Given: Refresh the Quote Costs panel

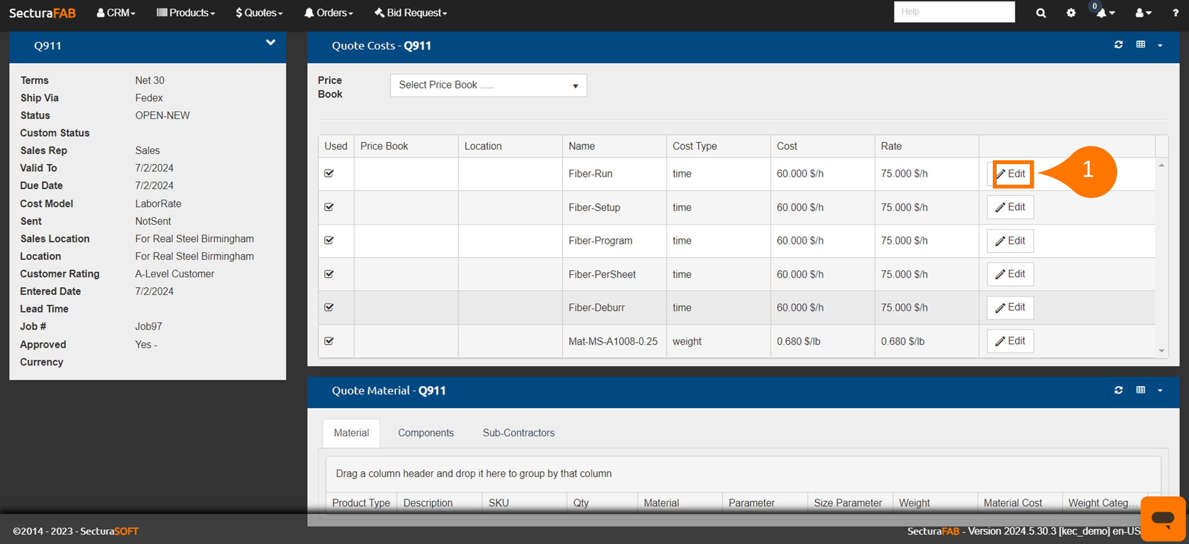Looking at the screenshot, I should (1118, 45).
